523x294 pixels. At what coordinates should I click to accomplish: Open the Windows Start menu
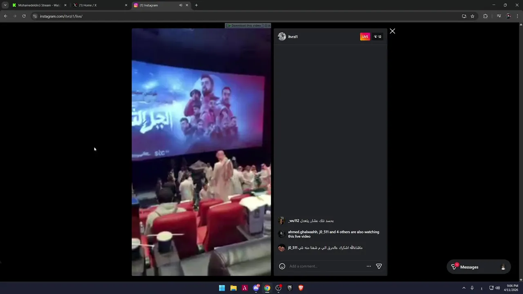click(x=222, y=288)
